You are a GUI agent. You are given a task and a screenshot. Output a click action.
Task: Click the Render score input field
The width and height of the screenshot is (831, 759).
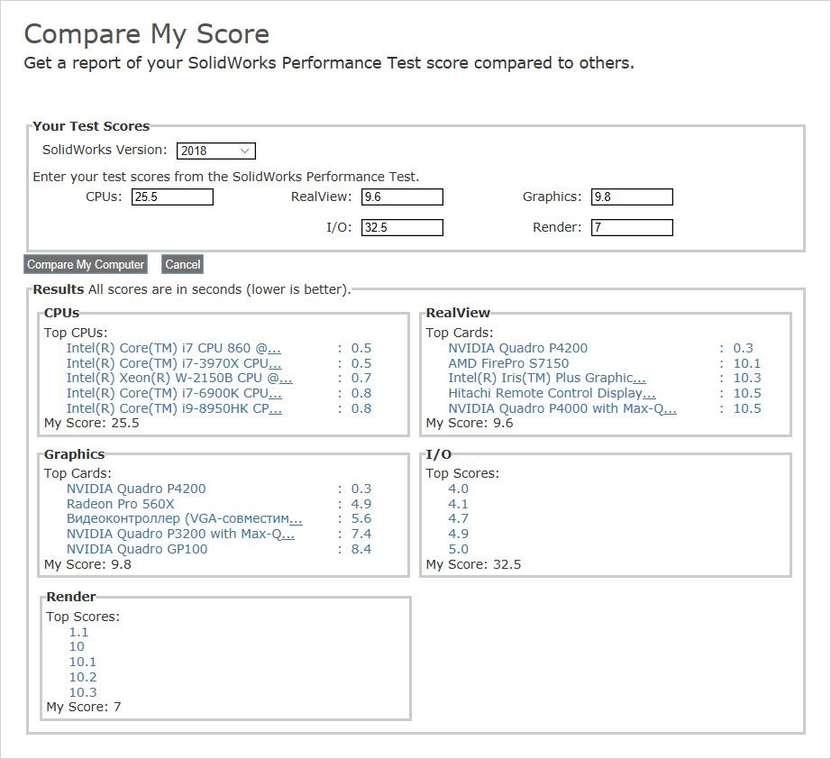632,228
